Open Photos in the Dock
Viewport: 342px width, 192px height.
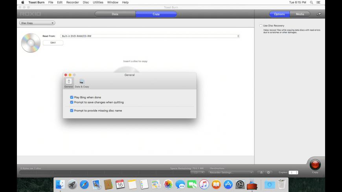pyautogui.click(x=168, y=185)
